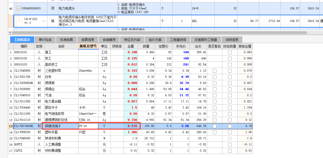Select the 其他材料费 row name
The height and width of the screenshot is (158, 323).
[61, 138]
